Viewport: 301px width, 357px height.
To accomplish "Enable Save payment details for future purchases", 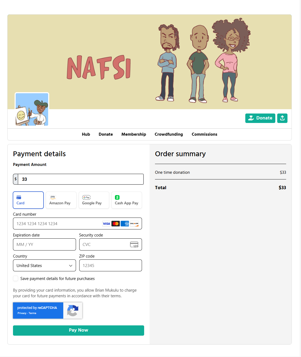I will pyautogui.click(x=16, y=278).
